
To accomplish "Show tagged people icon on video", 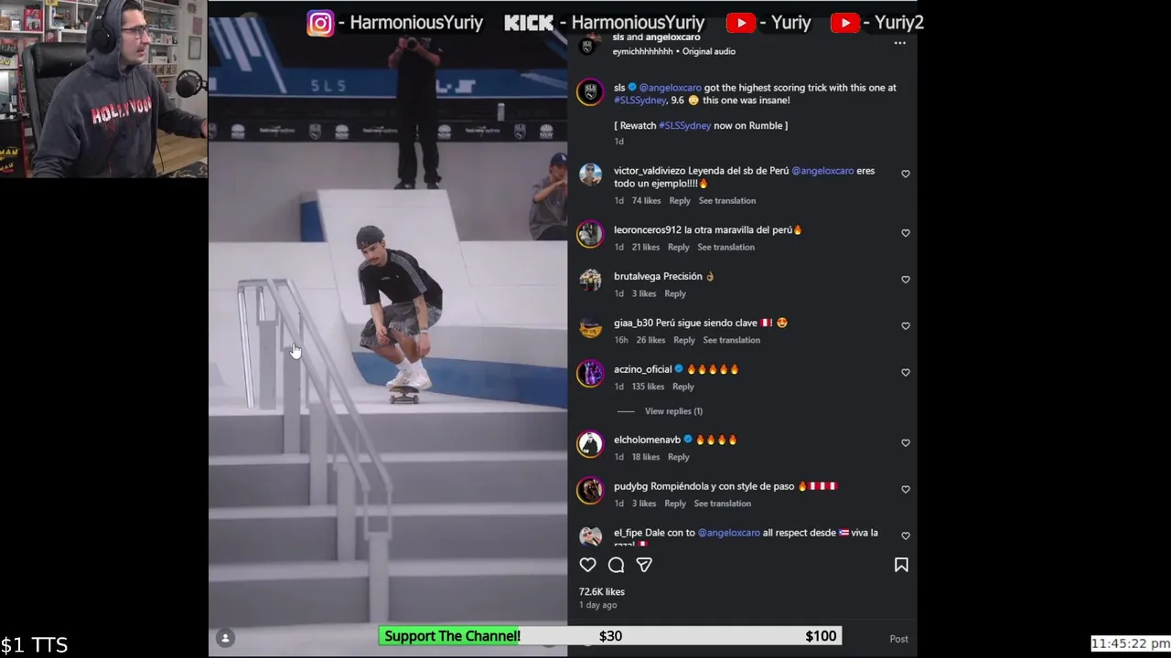I will 225,638.
